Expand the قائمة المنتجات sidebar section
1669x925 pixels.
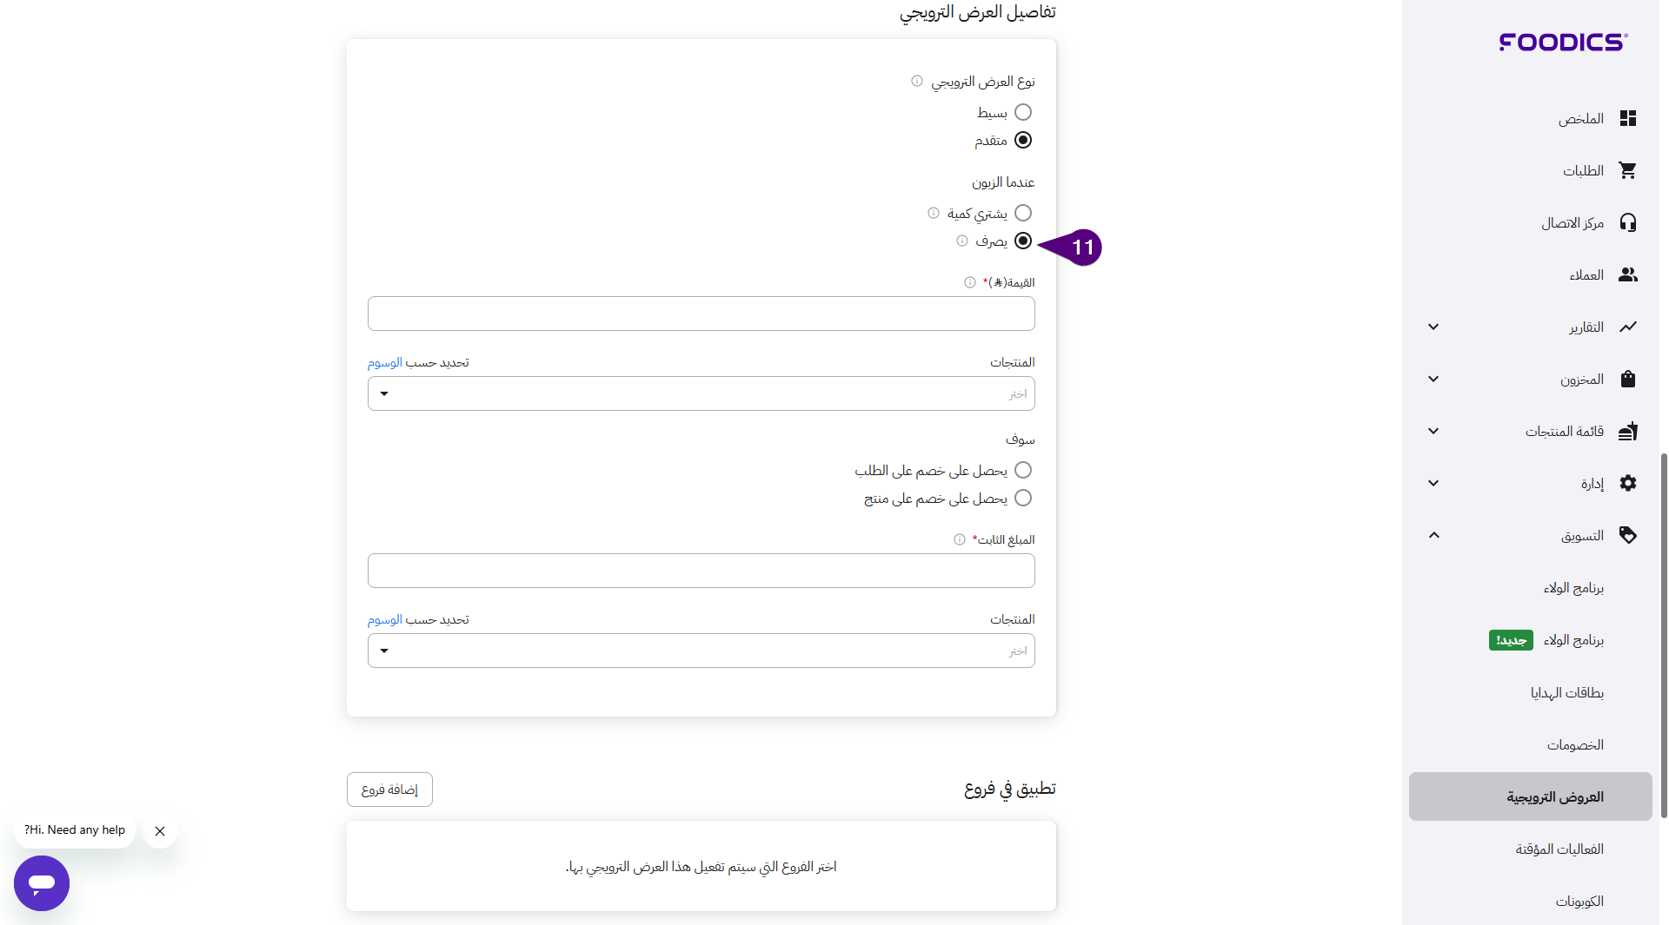(x=1433, y=432)
